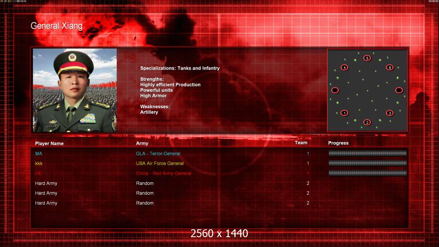The width and height of the screenshot is (439, 247).
Task: Select player name kkk
Action: 39,163
